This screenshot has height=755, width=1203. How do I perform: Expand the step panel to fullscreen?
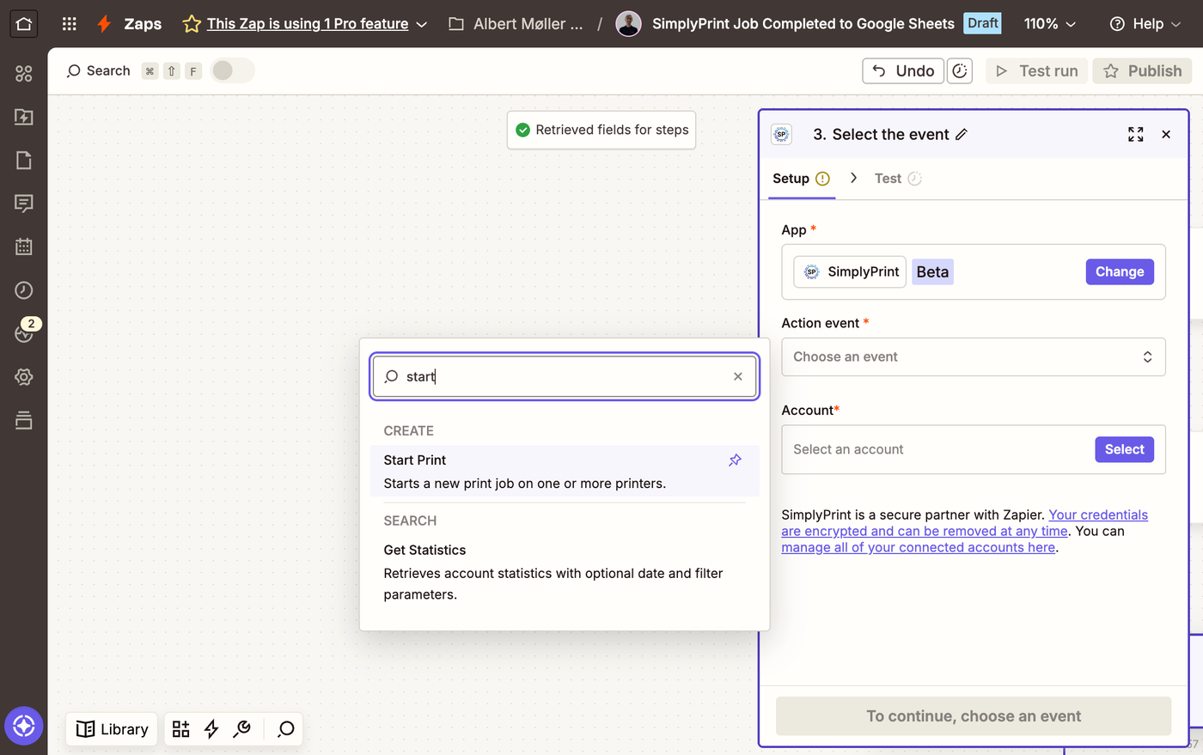pyautogui.click(x=1135, y=135)
